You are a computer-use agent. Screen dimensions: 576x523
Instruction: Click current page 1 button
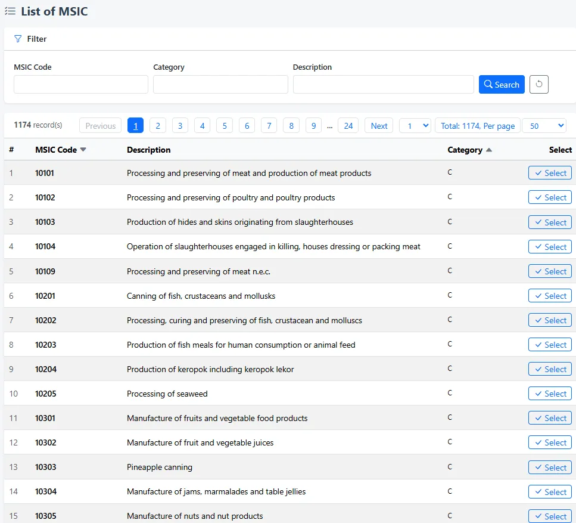pos(136,125)
